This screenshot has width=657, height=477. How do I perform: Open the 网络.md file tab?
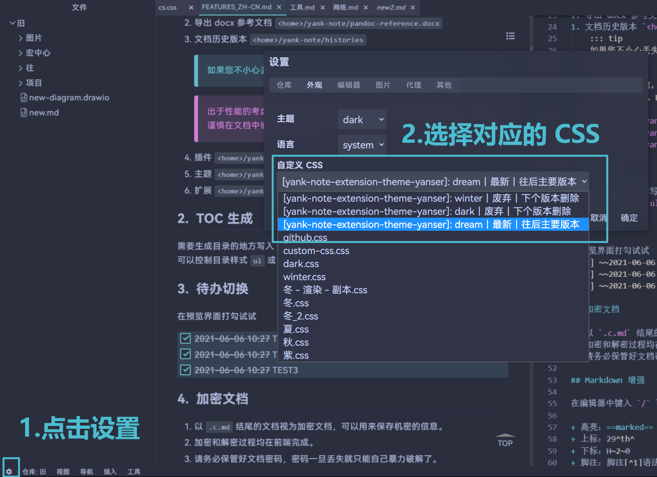(346, 7)
